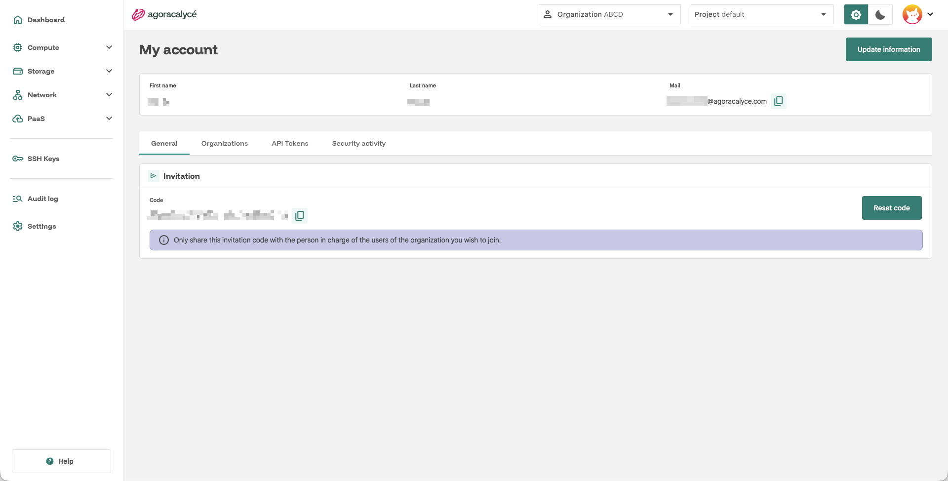948x481 pixels.
Task: Click the Settings gear icon in sidebar
Action: click(x=18, y=226)
